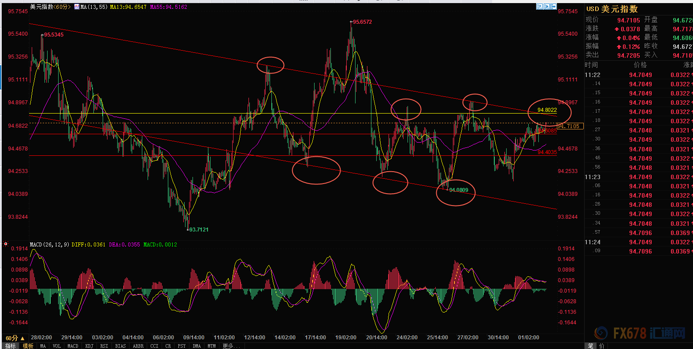Select the VOL indicator

56,346
